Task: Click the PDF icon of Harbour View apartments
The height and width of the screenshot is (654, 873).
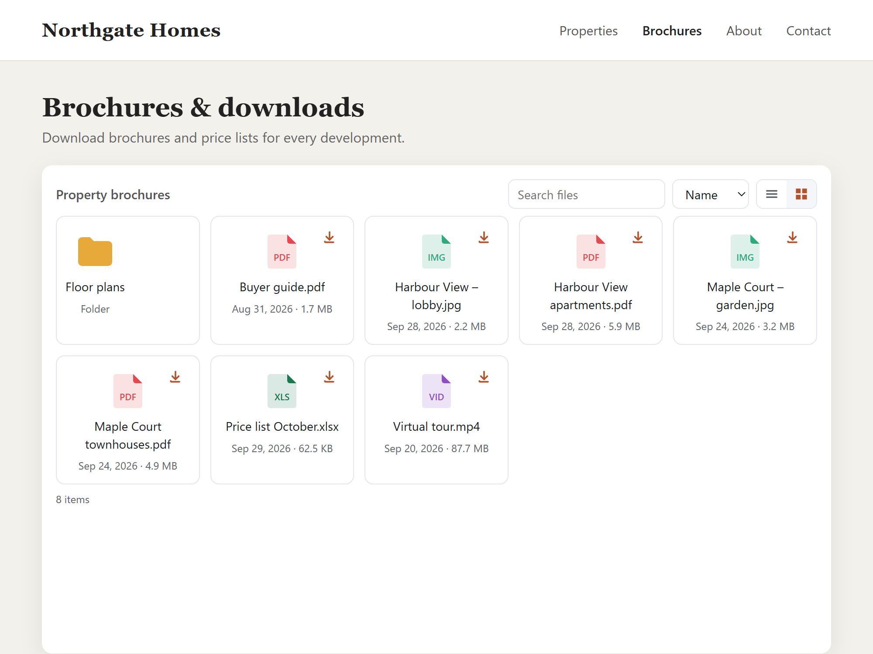Action: (x=591, y=252)
